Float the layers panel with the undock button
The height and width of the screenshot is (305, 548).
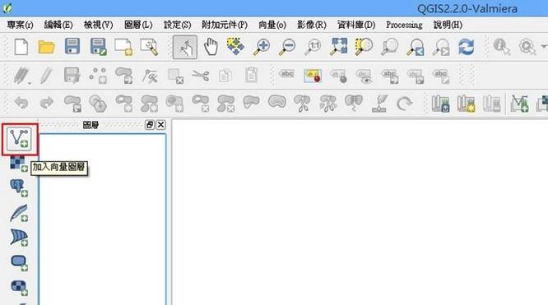pos(150,125)
